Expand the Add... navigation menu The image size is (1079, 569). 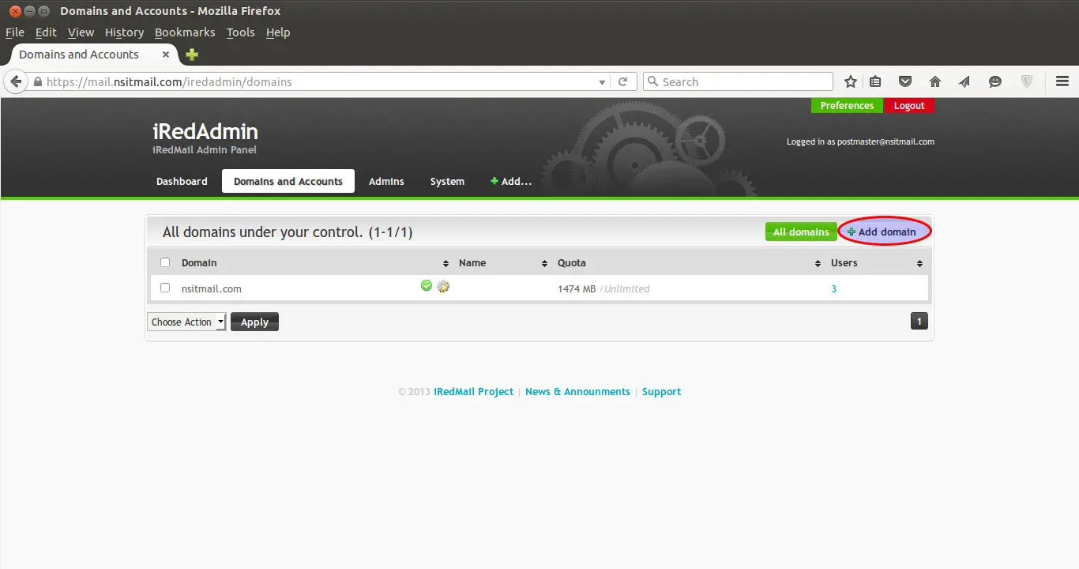511,181
